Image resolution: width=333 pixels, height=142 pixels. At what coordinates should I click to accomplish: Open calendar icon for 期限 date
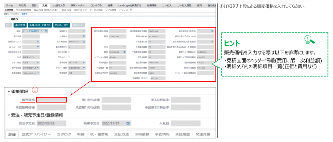coord(125,52)
